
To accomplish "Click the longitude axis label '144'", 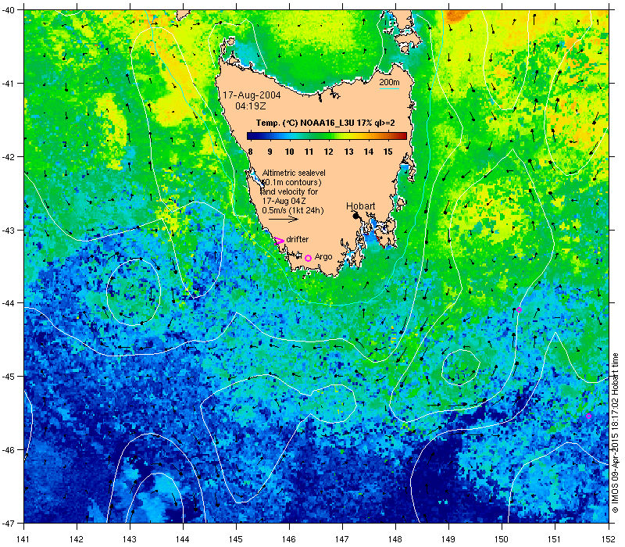I will point(183,539).
